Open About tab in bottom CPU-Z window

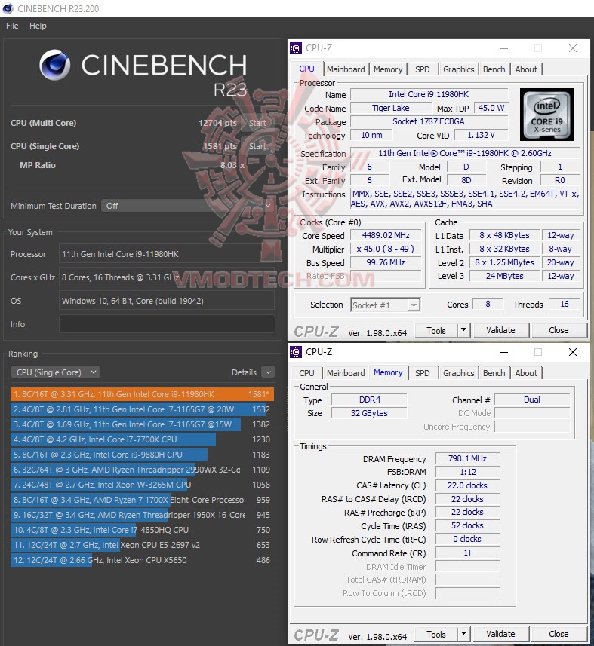(526, 373)
